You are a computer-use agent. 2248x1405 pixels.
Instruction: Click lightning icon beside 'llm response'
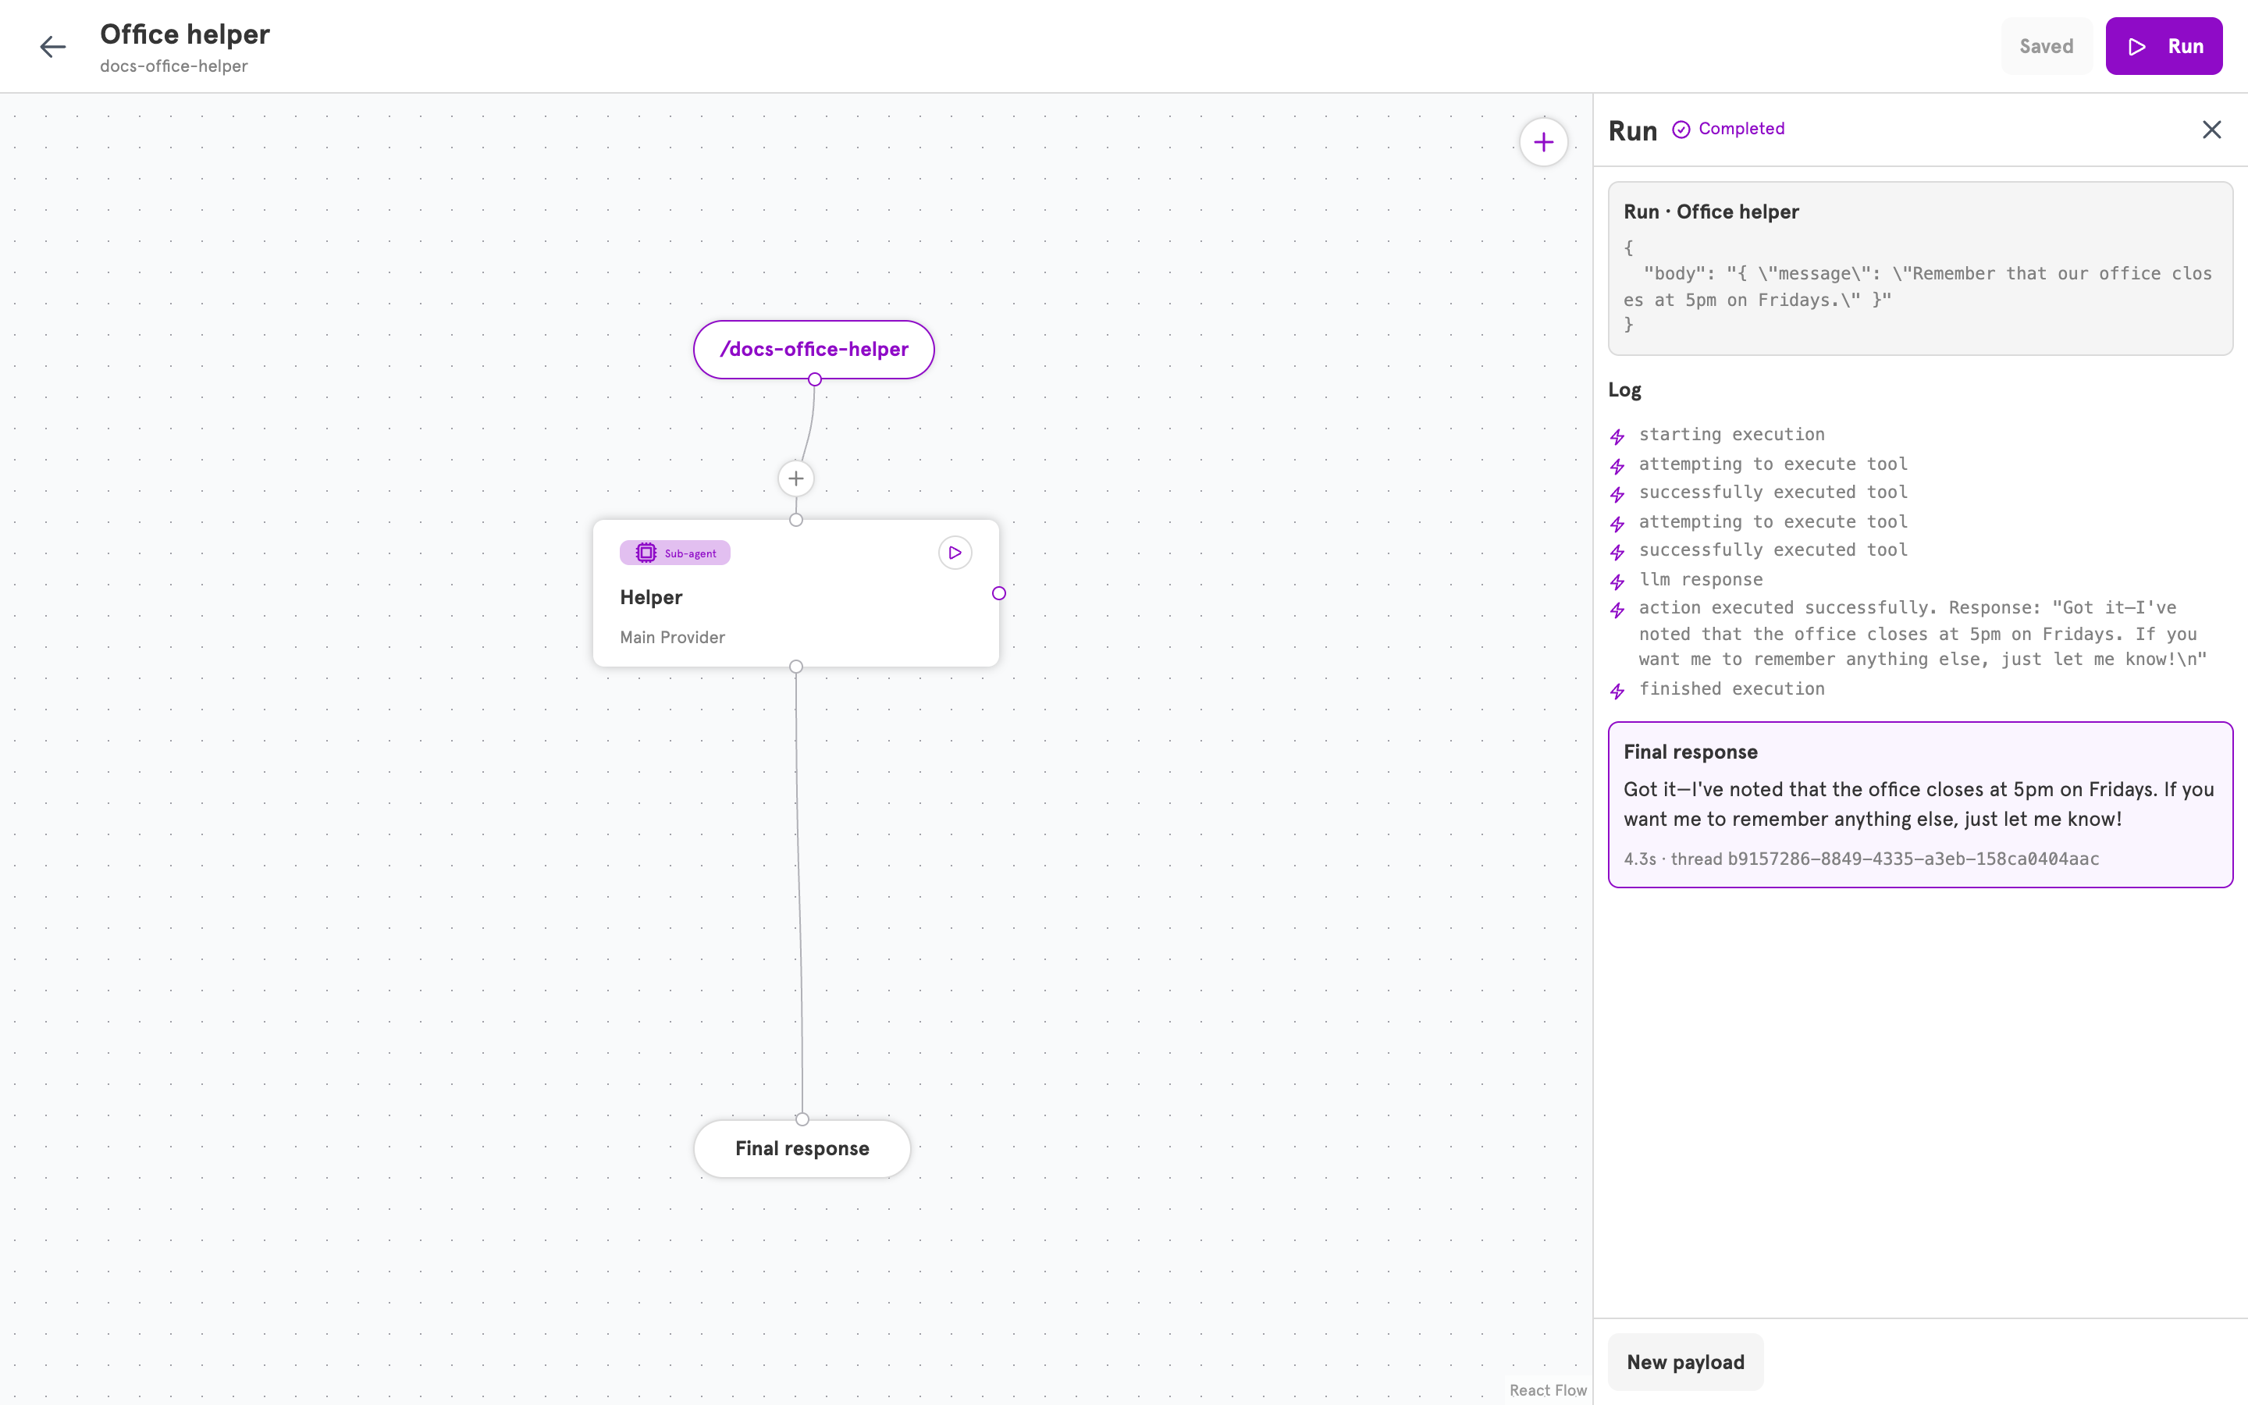(x=1617, y=582)
